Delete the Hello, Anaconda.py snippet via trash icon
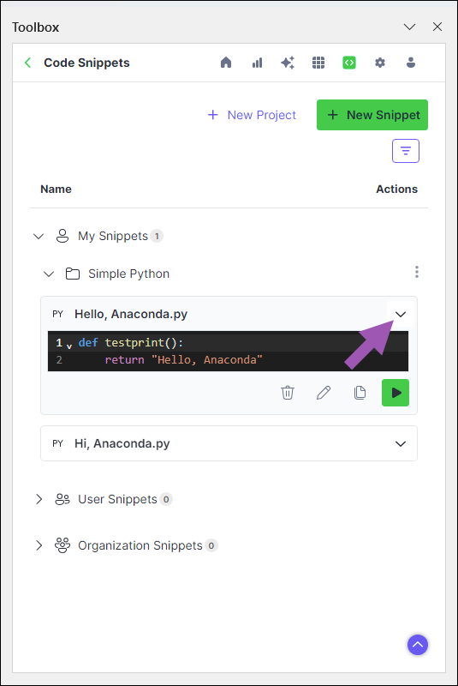The image size is (458, 686). (288, 393)
